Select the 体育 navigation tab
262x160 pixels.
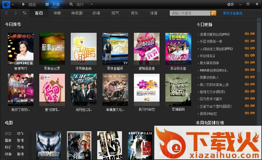[x=154, y=13]
